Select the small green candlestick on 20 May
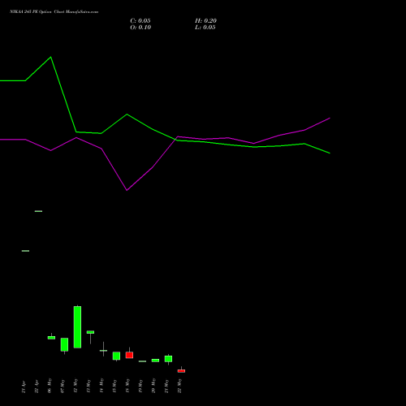Screen dimensions: 406x406 click(155, 361)
